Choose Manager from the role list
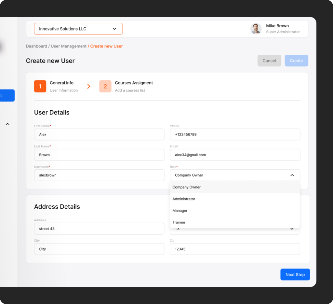Image resolution: width=333 pixels, height=304 pixels. [235, 211]
